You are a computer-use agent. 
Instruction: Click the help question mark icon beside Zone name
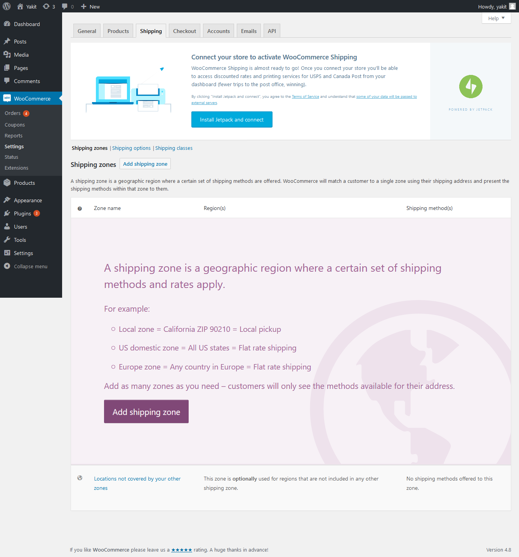coord(80,208)
